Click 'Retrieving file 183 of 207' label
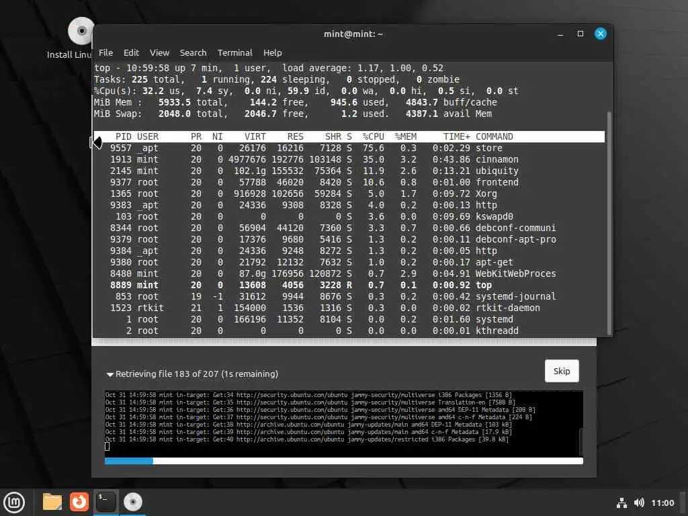 (167, 374)
